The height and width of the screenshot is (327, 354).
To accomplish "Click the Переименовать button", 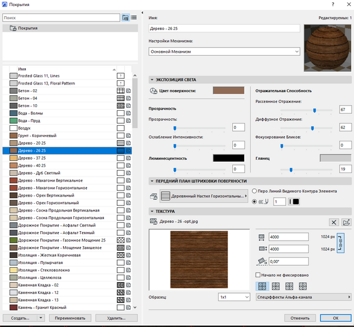I will [x=70, y=318].
